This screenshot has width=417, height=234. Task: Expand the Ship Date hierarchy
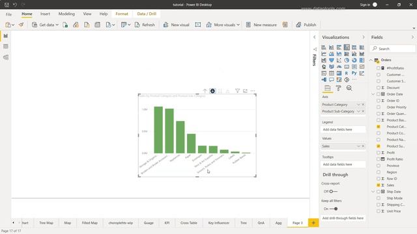pos(373,192)
